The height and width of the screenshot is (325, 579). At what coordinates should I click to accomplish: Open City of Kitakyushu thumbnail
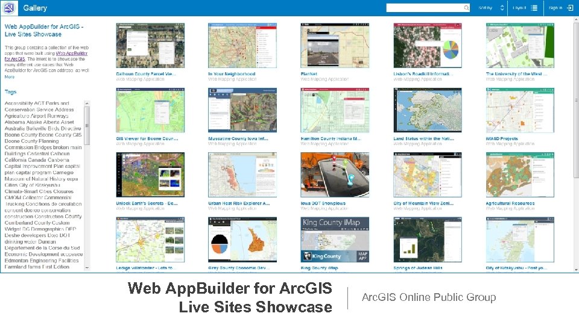pyautogui.click(x=520, y=240)
